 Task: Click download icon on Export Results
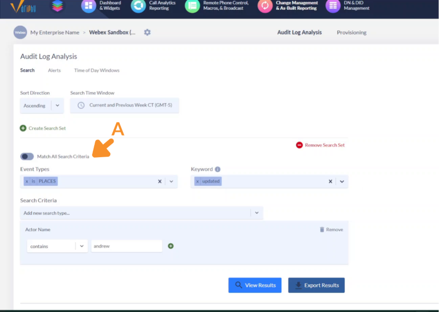(x=298, y=285)
